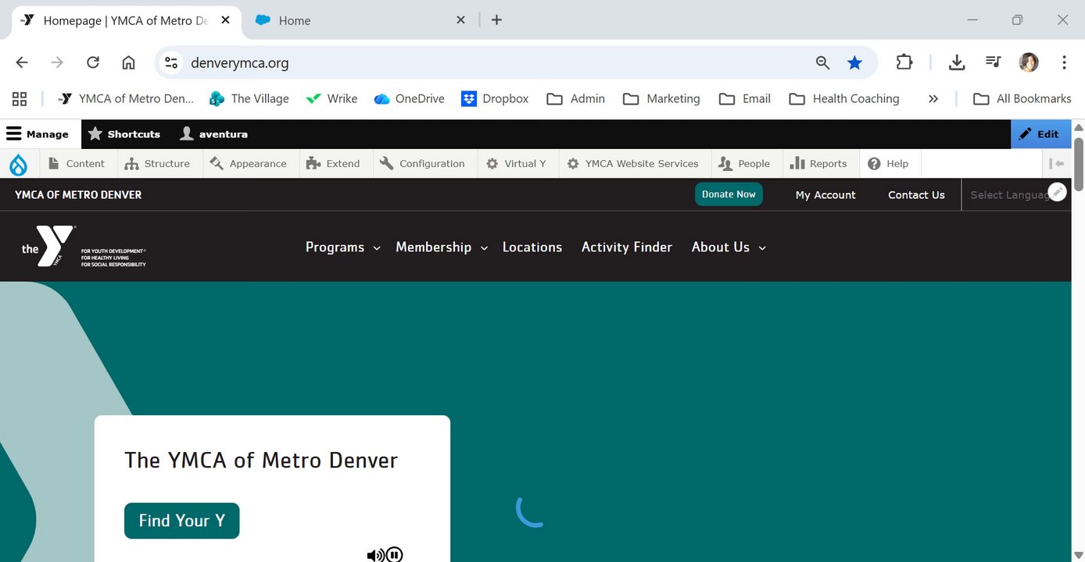This screenshot has width=1085, height=562.
Task: Click the round pencil quick-edit icon
Action: coord(1057,192)
